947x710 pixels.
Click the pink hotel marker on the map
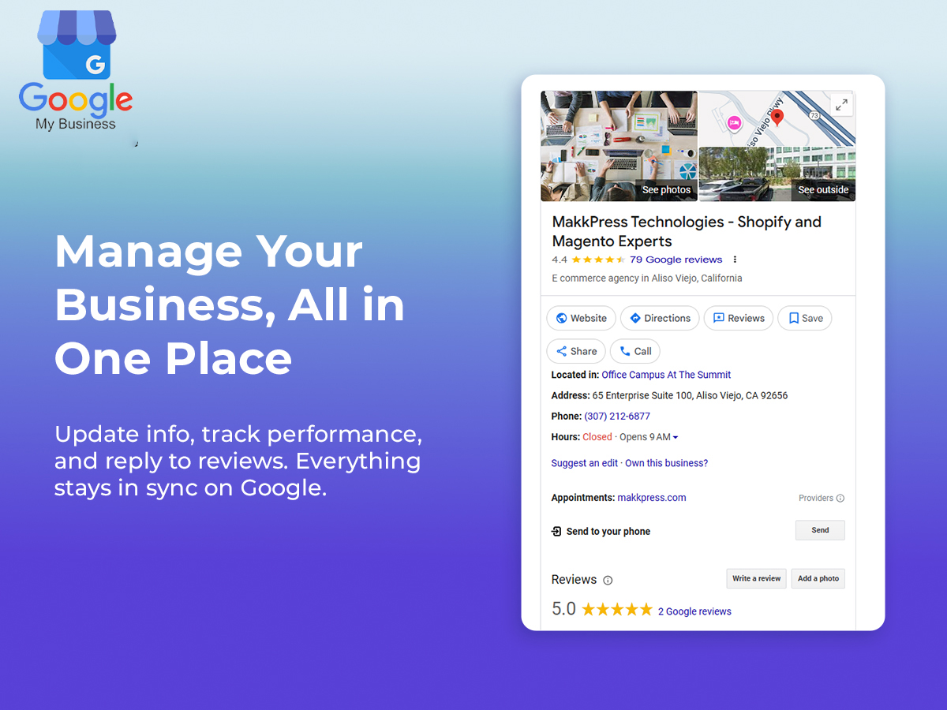tap(735, 123)
